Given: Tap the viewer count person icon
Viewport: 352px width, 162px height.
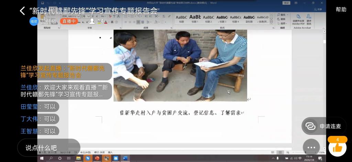Looking at the screenshot, I should point(92,21).
